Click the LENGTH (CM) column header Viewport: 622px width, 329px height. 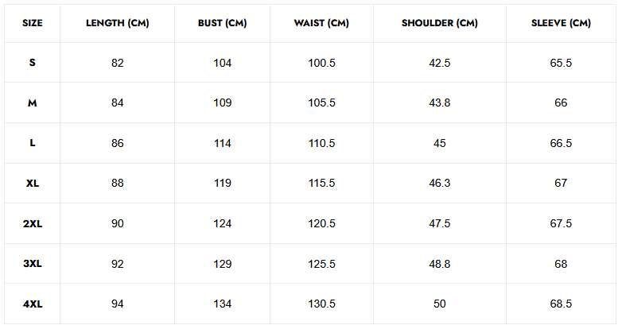point(118,23)
